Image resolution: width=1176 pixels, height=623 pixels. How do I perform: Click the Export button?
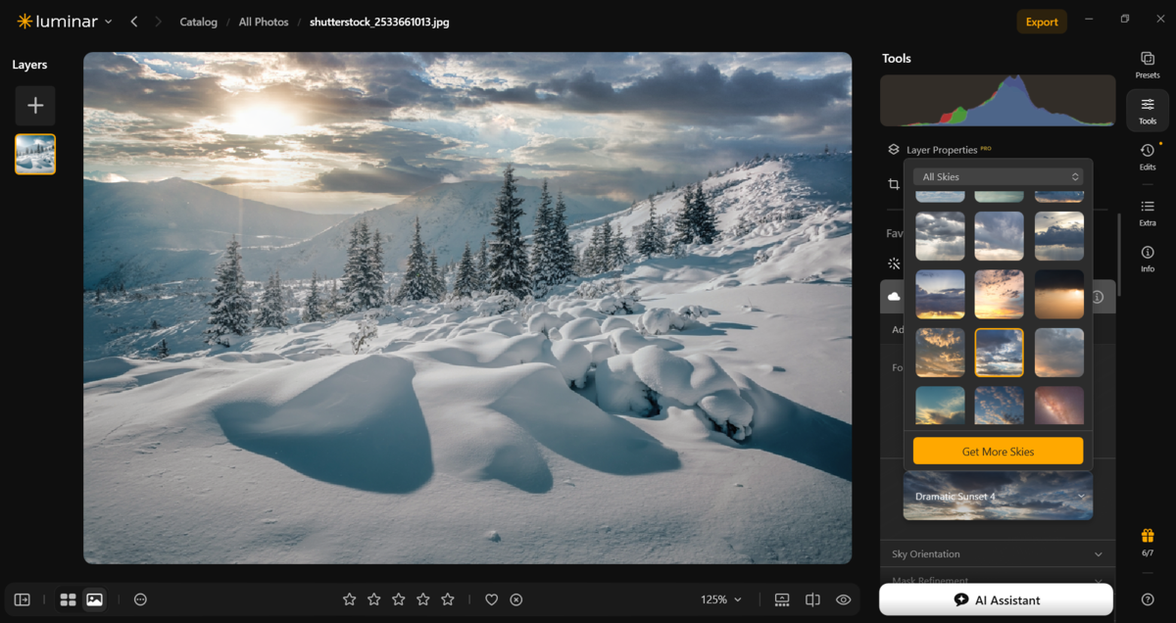[x=1042, y=22]
